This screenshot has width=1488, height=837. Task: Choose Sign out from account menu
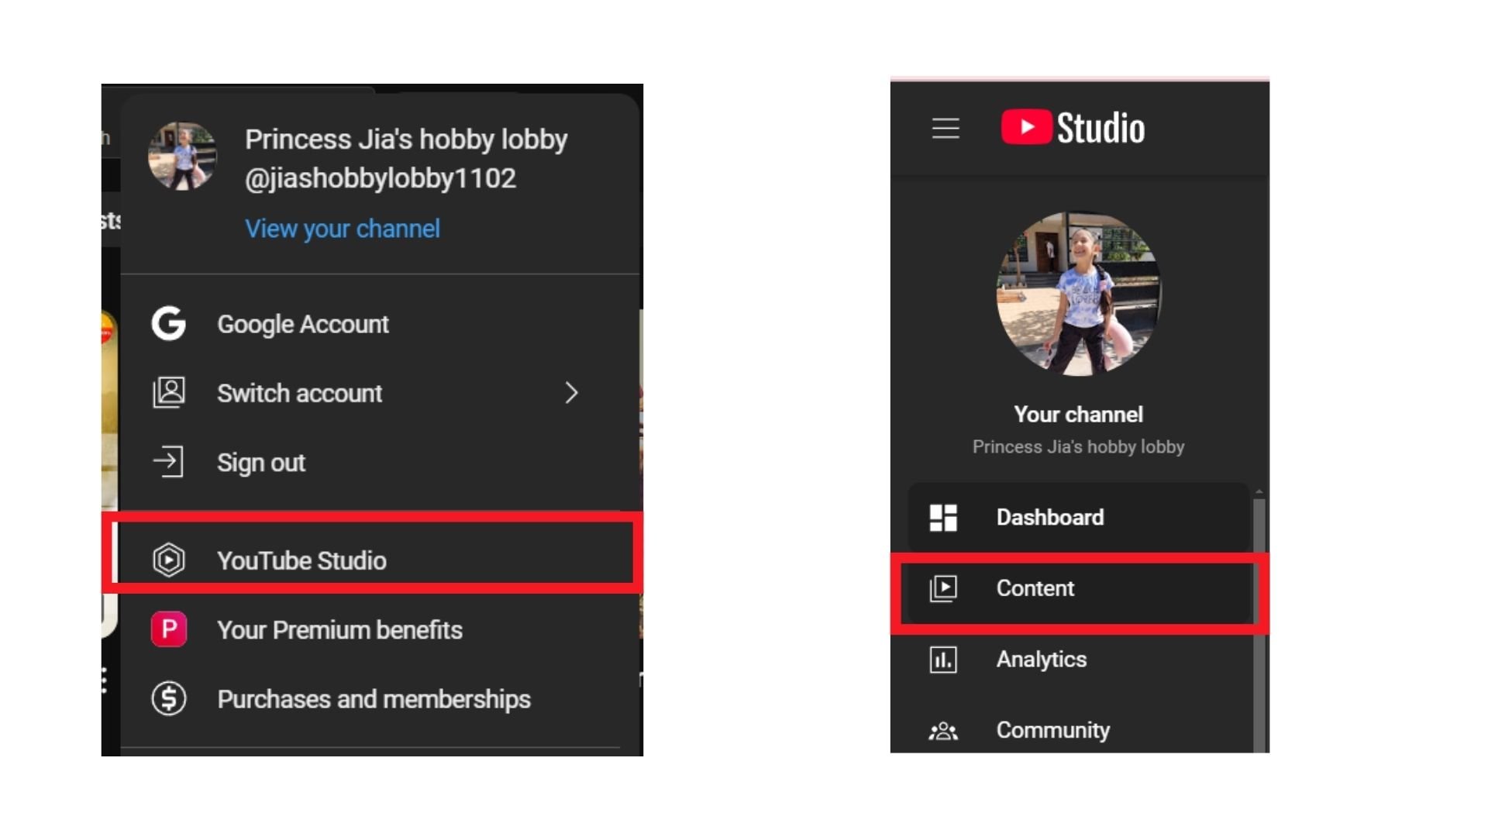point(380,463)
